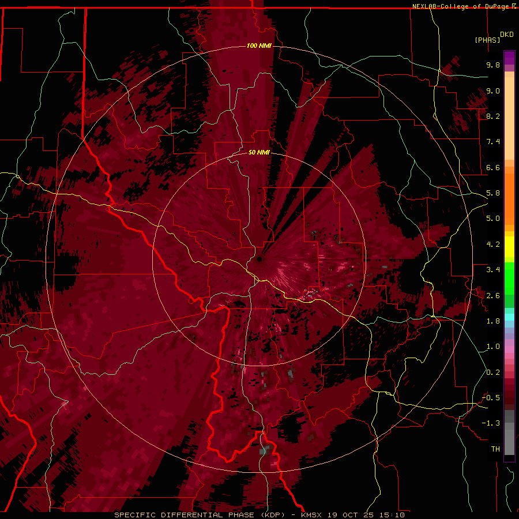Viewport: 519px width, 519px height.
Task: Click the 19 OCT 25 15:10 timestamp
Action: [366, 515]
